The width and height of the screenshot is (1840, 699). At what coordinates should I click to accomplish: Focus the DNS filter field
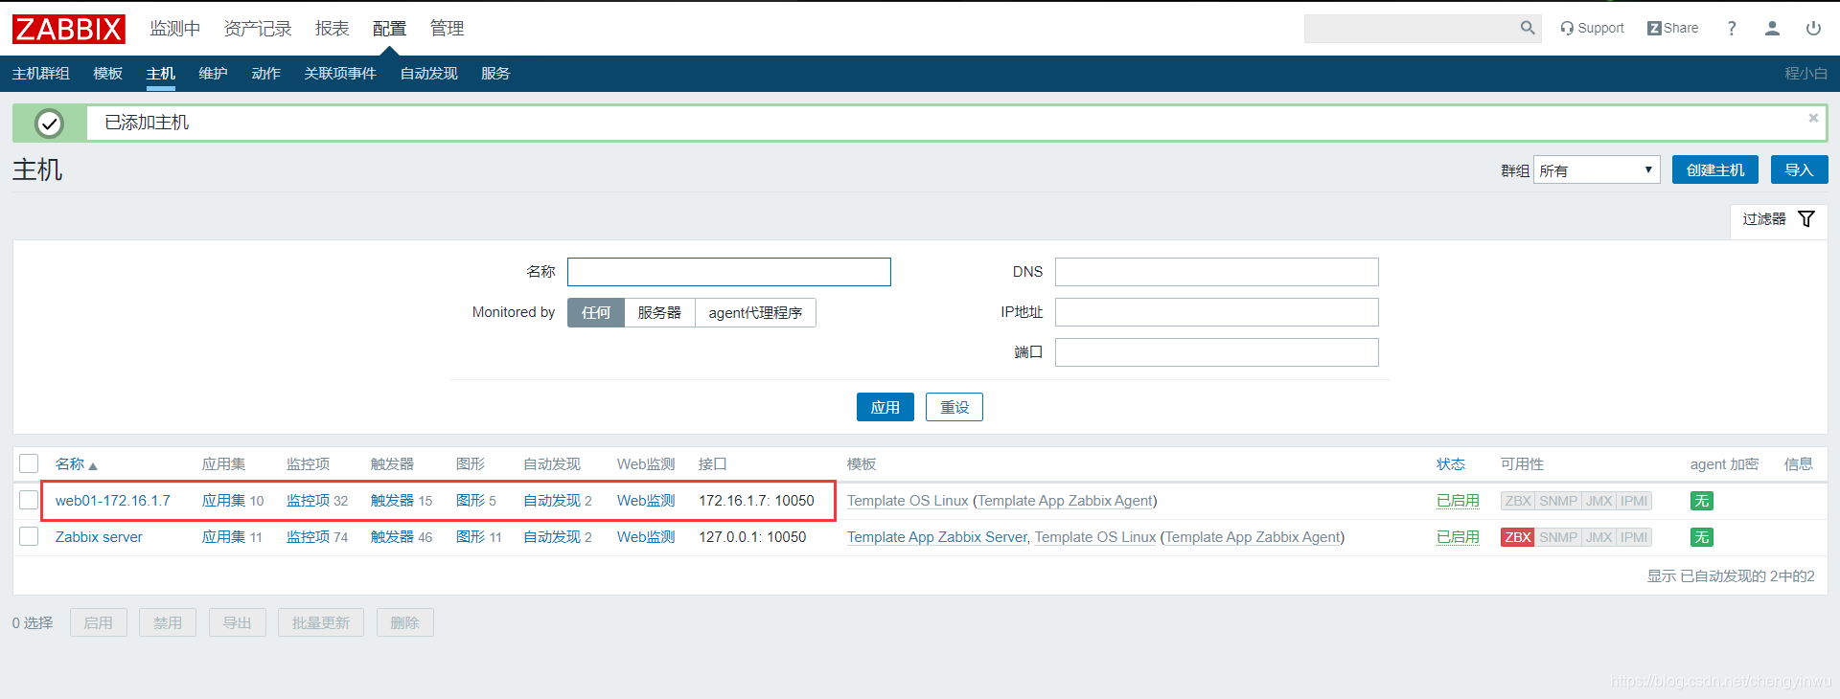[x=1217, y=272]
